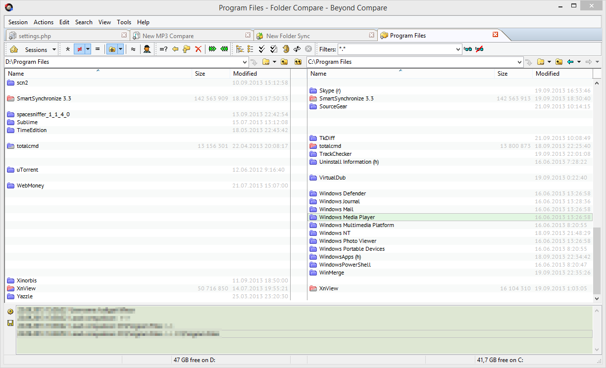
Task: Select totalcmd folder in right pane
Action: click(450, 146)
